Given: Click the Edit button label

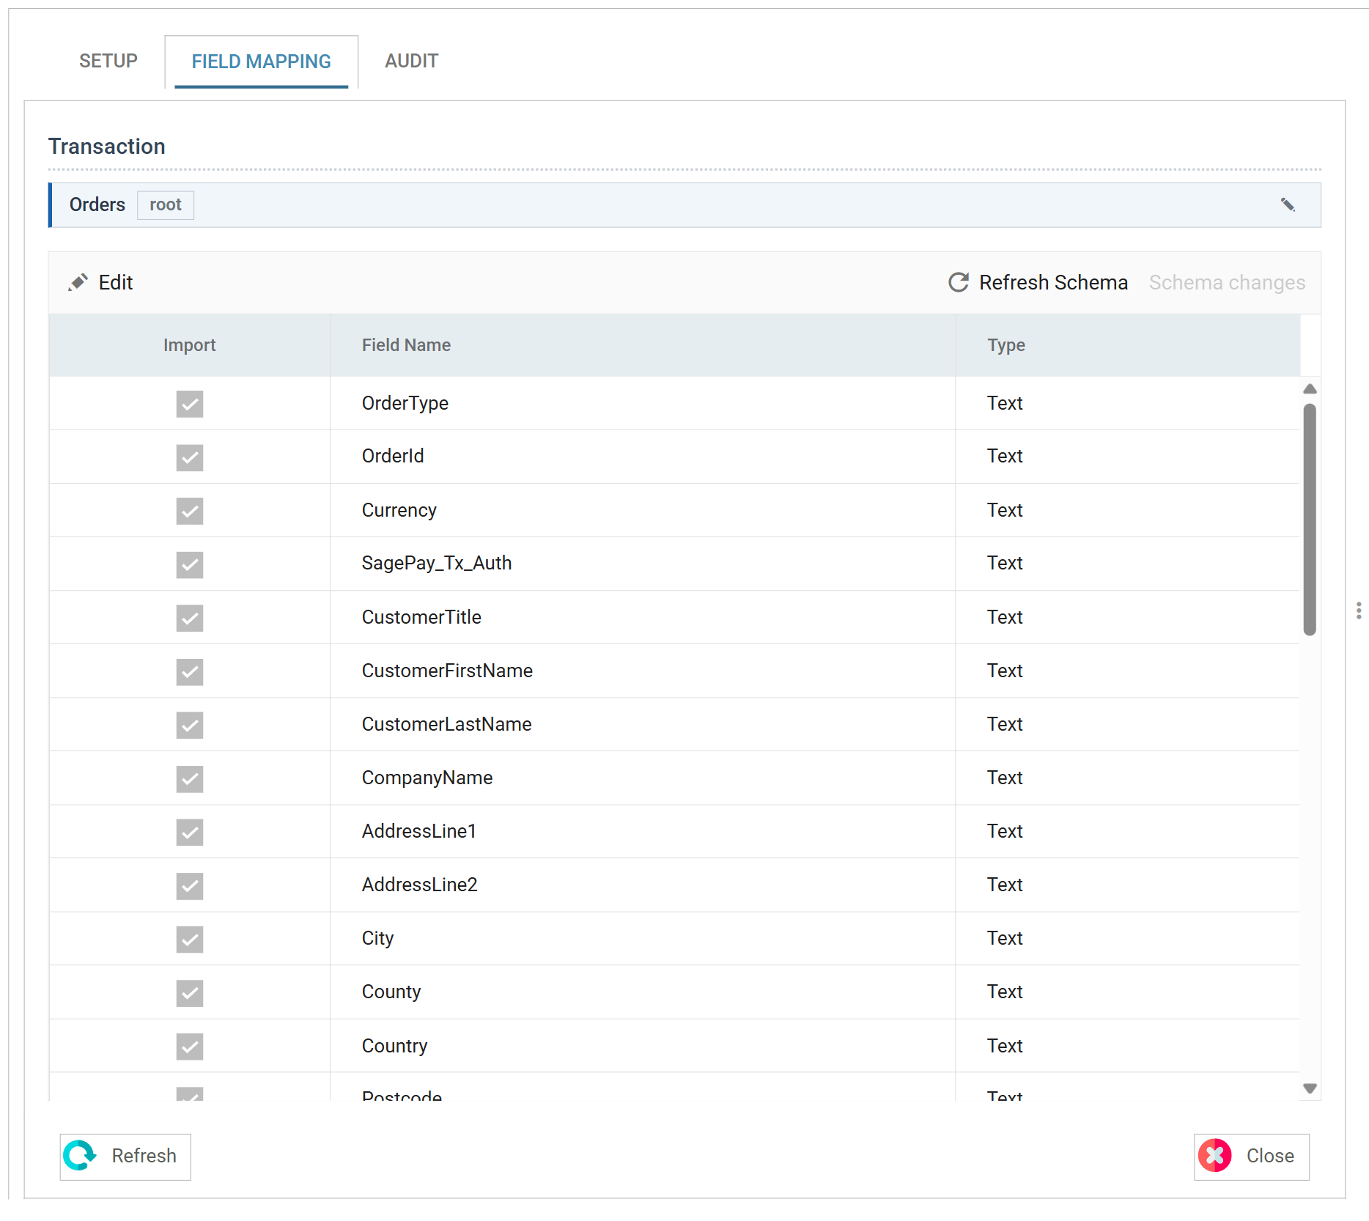Looking at the screenshot, I should [116, 282].
